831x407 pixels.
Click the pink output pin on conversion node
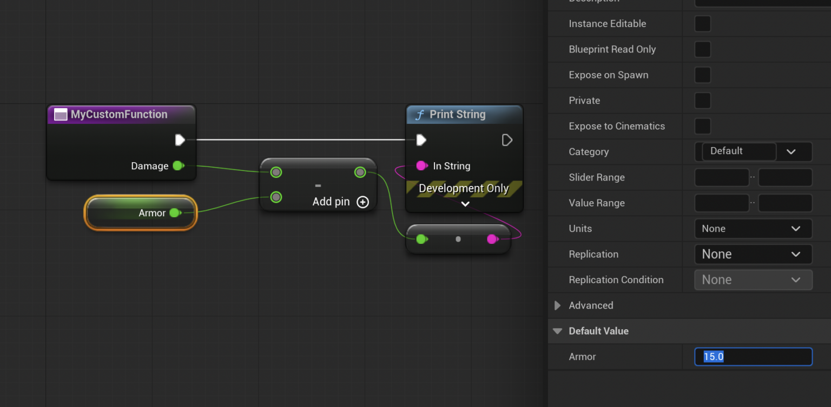[x=492, y=238]
